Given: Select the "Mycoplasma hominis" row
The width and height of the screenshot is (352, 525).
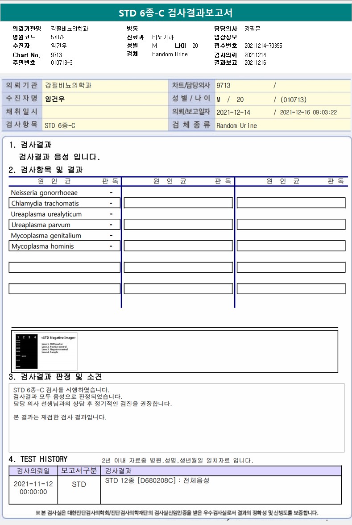Looking at the screenshot, I should [65, 246].
